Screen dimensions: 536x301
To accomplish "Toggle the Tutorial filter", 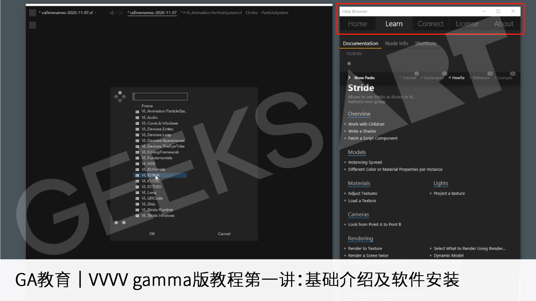I will (x=409, y=78).
